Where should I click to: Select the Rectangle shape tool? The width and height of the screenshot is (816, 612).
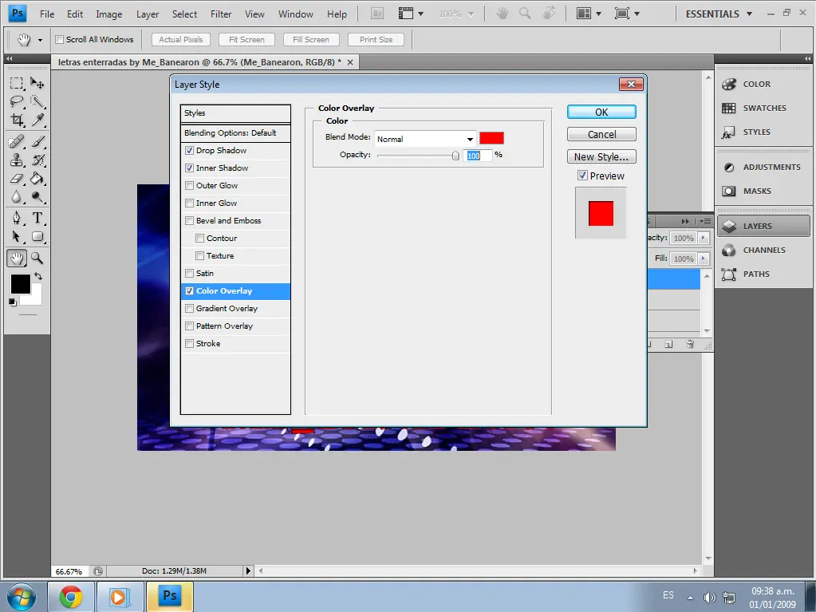click(37, 237)
